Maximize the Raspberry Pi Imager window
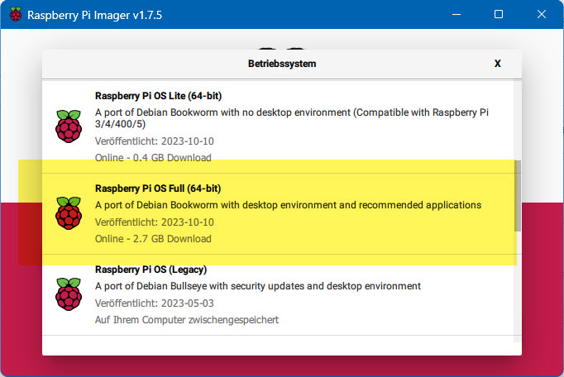Viewport: 564px width, 377px height. [x=499, y=14]
